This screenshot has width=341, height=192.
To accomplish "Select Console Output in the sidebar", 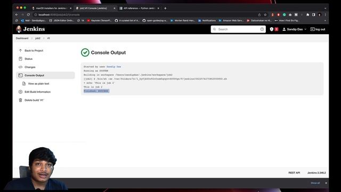I will coord(45,75).
